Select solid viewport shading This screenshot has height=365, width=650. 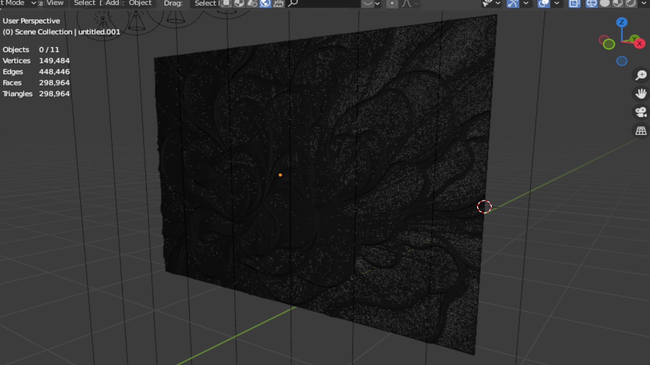click(605, 3)
